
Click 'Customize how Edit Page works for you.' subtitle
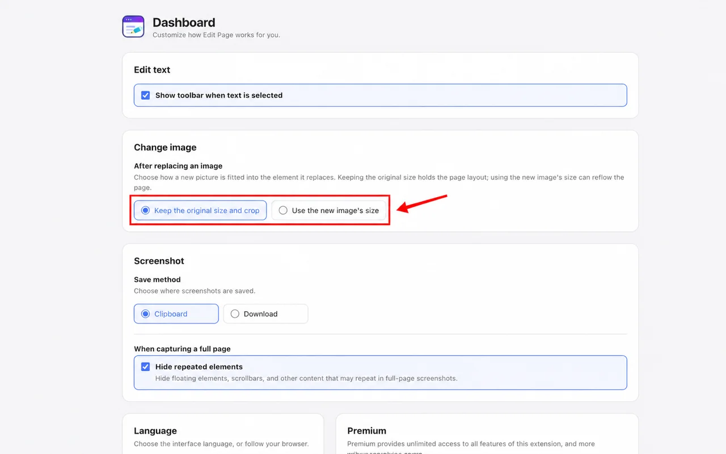click(216, 35)
